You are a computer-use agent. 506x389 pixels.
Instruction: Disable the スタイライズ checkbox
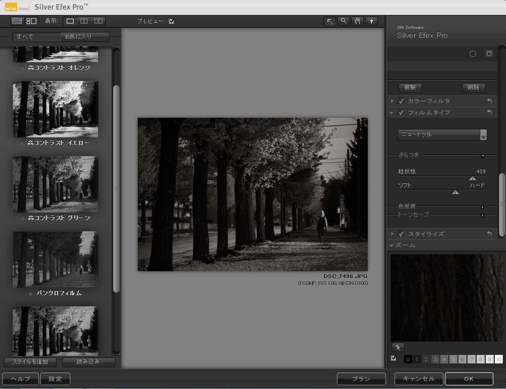401,234
